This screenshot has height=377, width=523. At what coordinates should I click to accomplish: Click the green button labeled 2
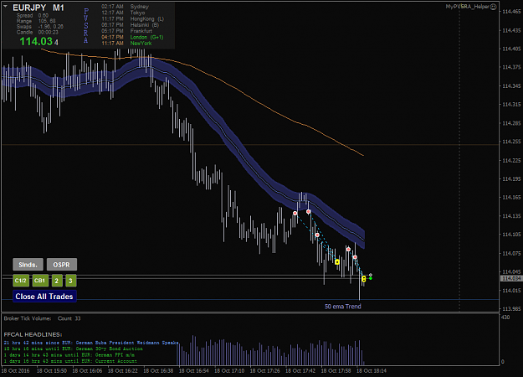(57, 281)
